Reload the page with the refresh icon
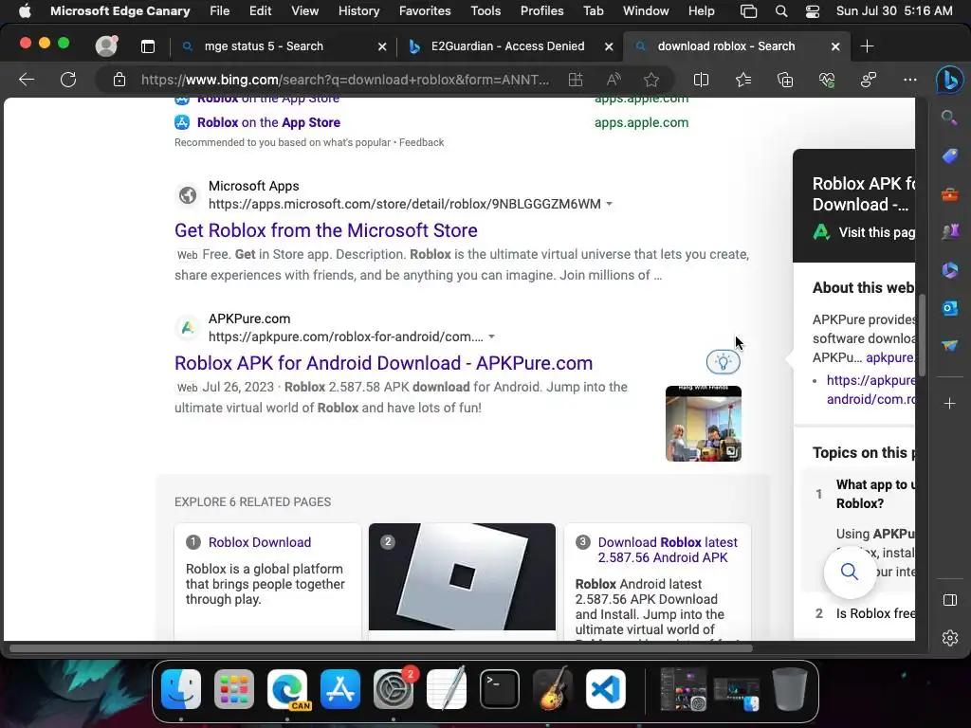Screen dimensions: 971x728 (68, 80)
